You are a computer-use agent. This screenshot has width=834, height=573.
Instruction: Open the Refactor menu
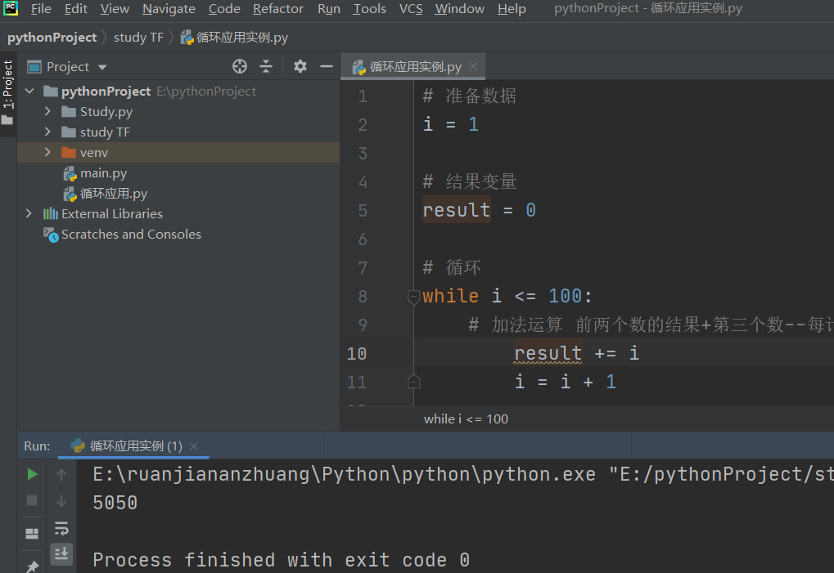tap(277, 8)
